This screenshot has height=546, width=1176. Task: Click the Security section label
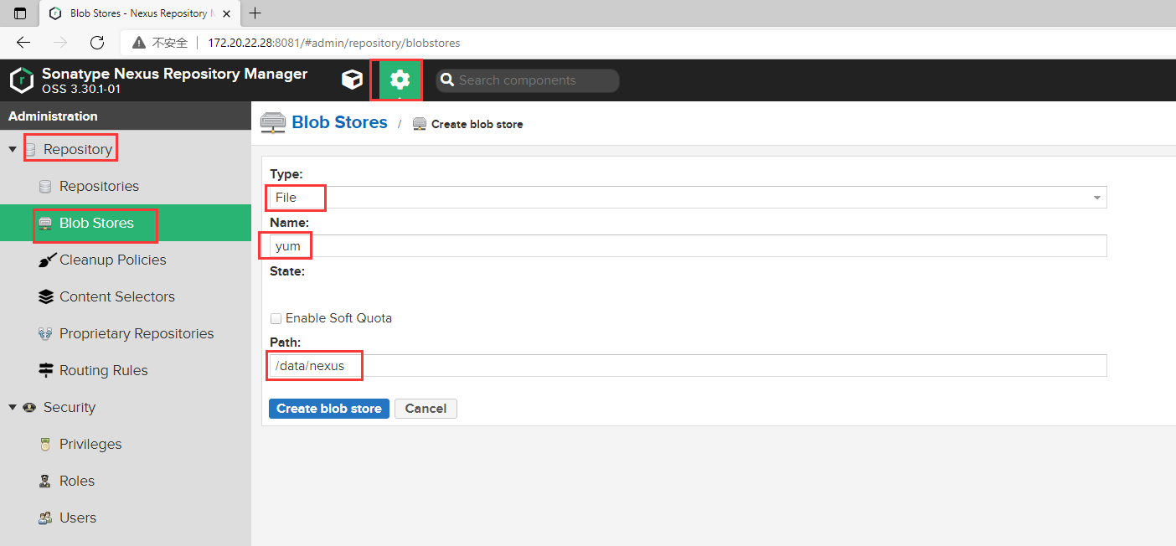70,407
